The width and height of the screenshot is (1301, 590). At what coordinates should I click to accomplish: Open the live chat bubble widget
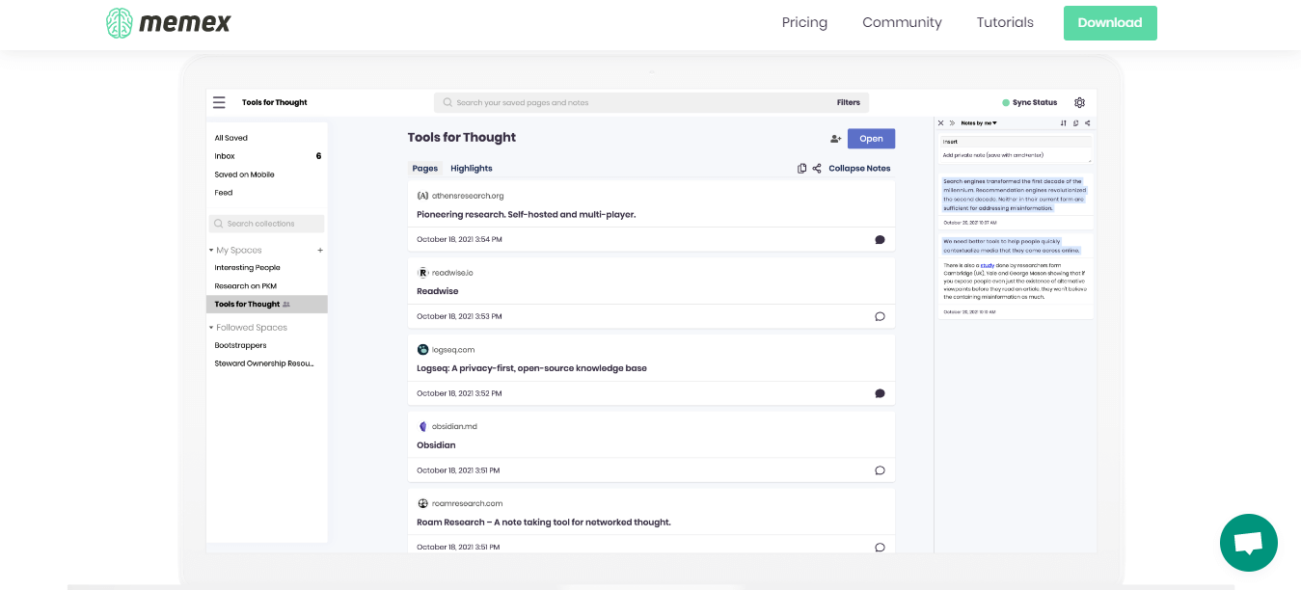click(x=1248, y=543)
